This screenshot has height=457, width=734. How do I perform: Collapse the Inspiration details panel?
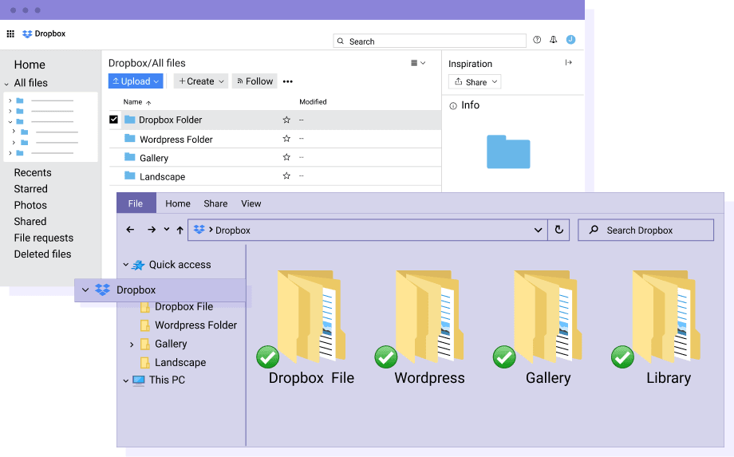[x=569, y=63]
